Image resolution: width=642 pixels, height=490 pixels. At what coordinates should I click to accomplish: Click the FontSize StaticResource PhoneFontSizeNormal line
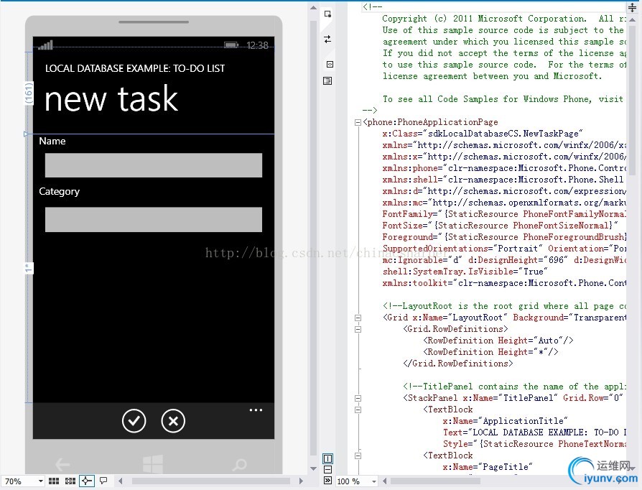point(500,226)
